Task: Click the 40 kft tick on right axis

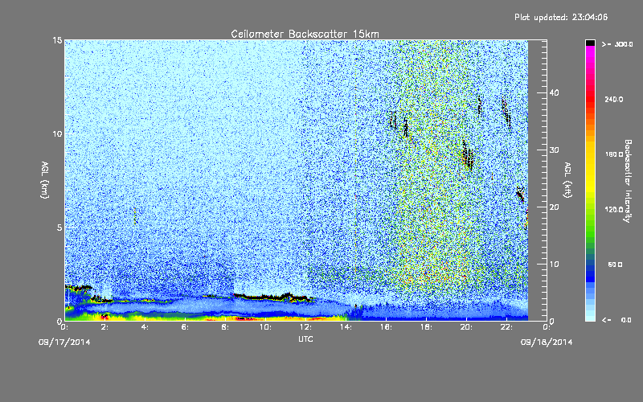Action: 554,92
